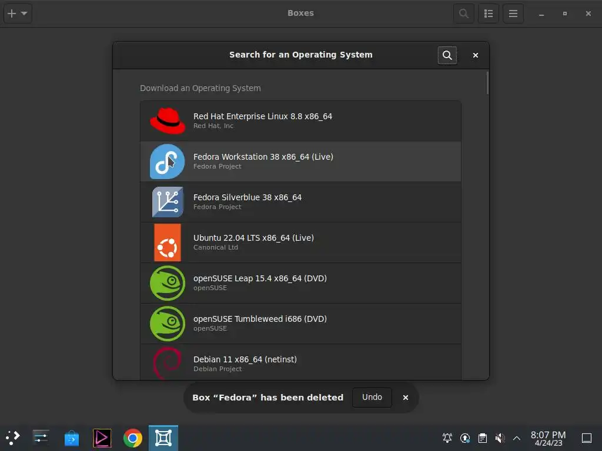Open system settings from taskbar

(x=41, y=438)
